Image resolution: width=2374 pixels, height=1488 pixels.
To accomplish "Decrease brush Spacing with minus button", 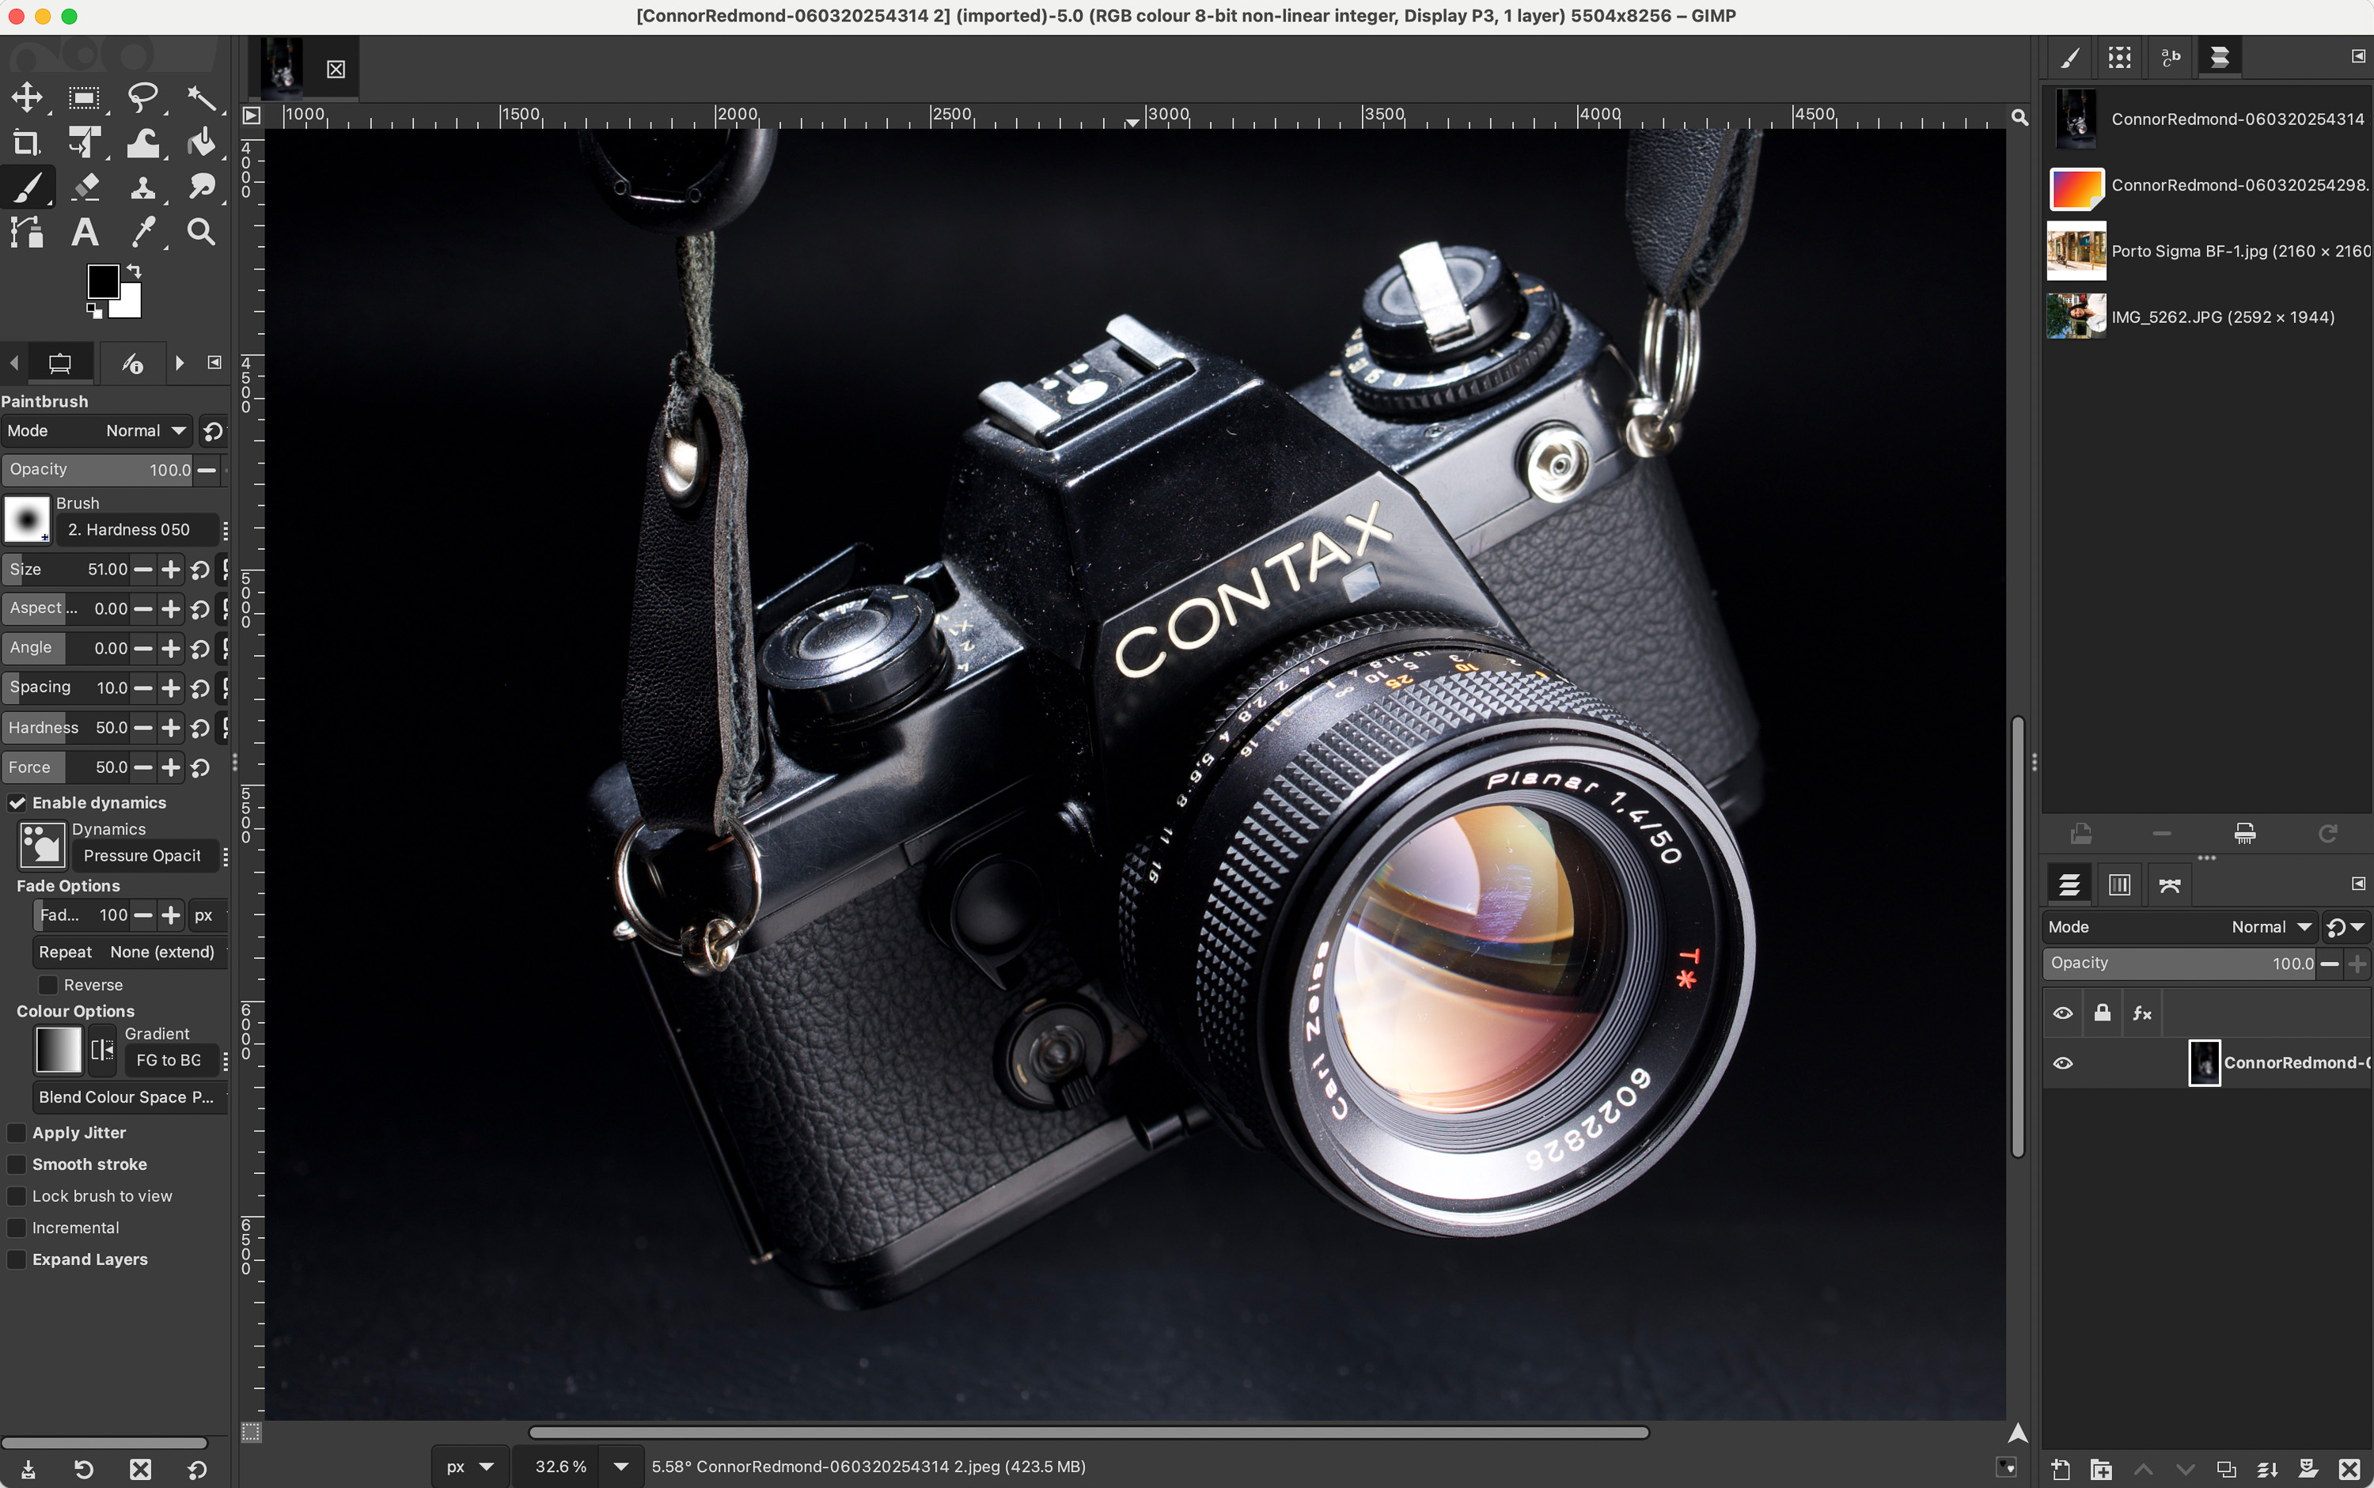I will (144, 688).
